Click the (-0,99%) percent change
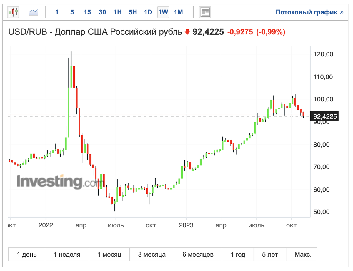The width and height of the screenshot is (353, 271). tap(271, 32)
